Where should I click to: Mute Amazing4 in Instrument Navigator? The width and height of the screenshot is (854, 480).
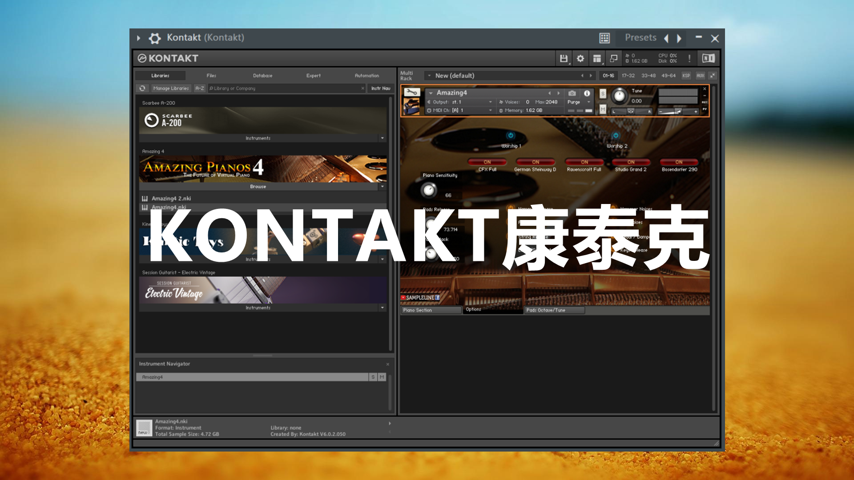pos(382,377)
